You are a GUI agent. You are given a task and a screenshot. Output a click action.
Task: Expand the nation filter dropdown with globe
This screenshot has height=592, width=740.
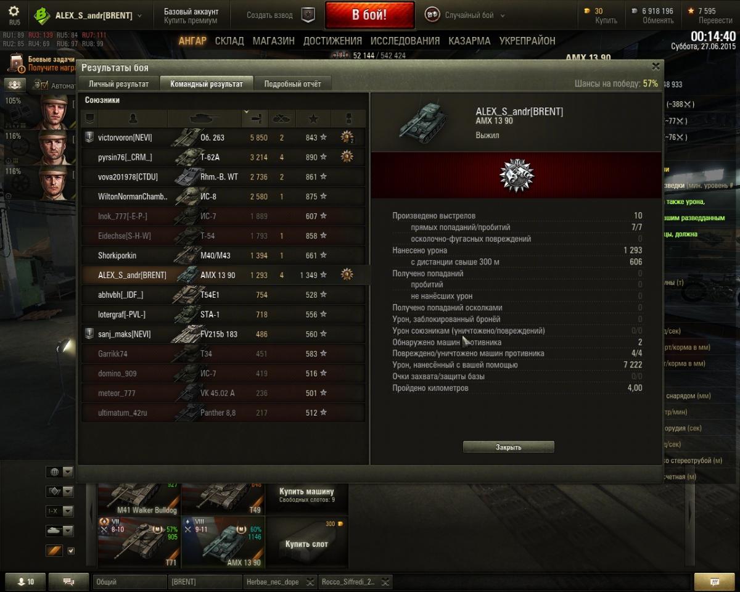pos(60,472)
